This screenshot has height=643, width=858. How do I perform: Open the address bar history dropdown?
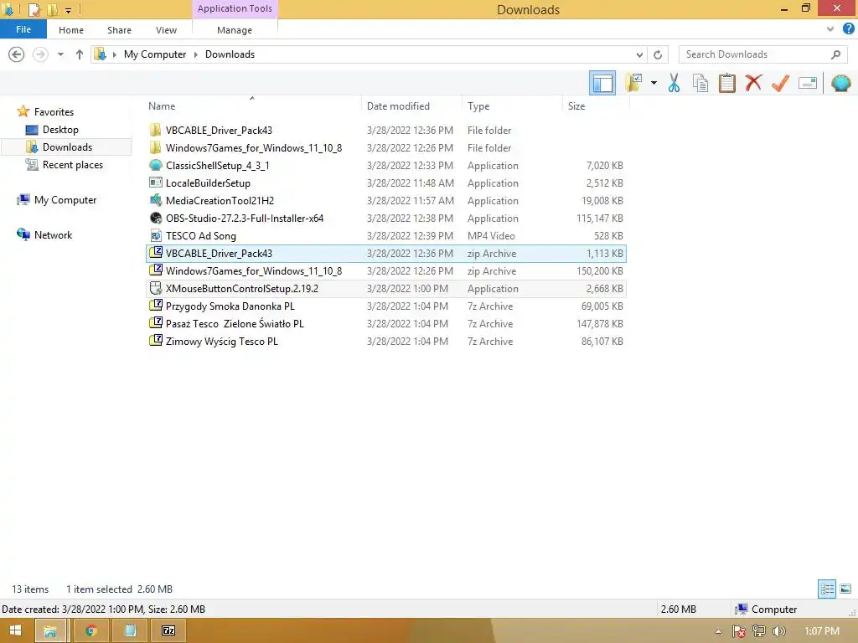pyautogui.click(x=639, y=54)
